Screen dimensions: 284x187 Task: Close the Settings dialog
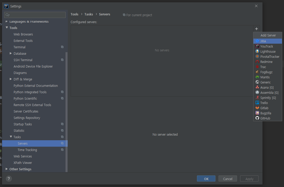pos(256,6)
